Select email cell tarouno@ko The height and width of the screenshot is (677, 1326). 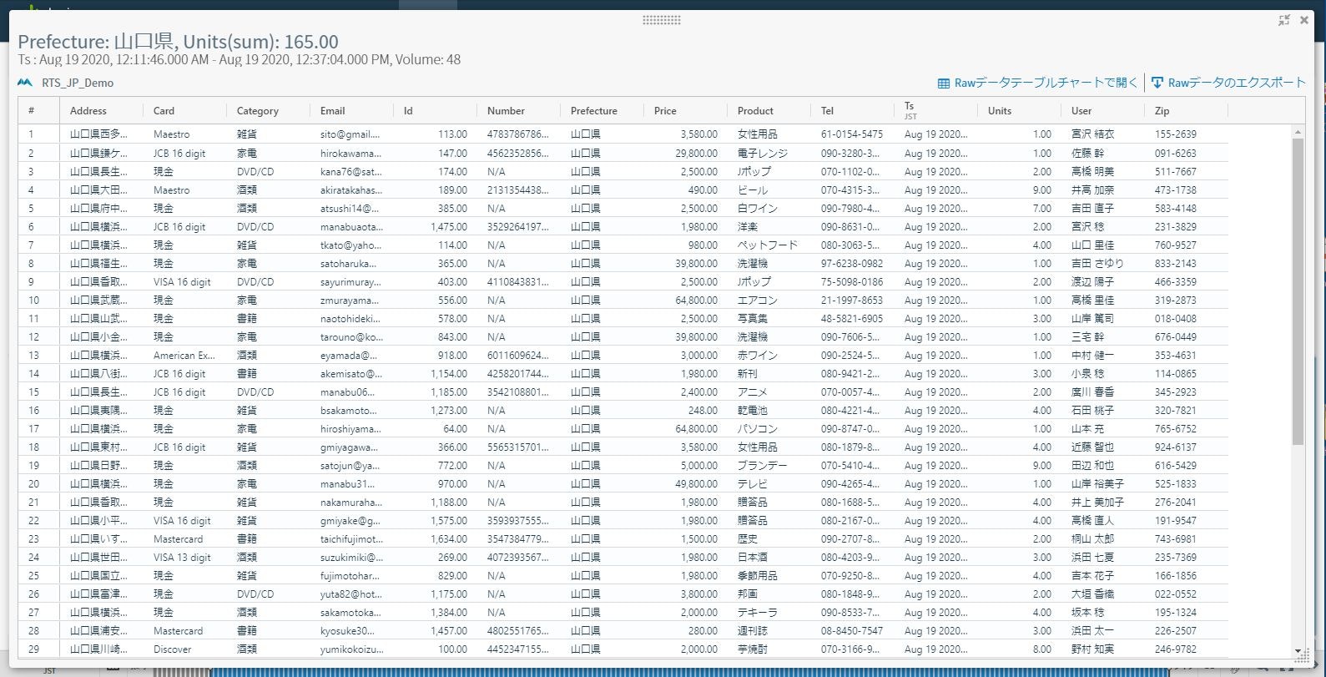point(351,336)
